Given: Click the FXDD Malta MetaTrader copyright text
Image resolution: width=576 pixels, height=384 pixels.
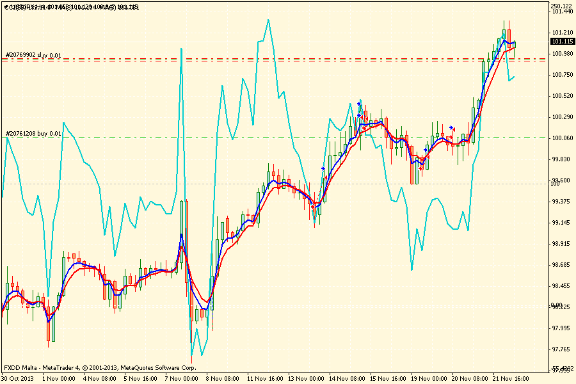Looking at the screenshot, I should 99,368.
